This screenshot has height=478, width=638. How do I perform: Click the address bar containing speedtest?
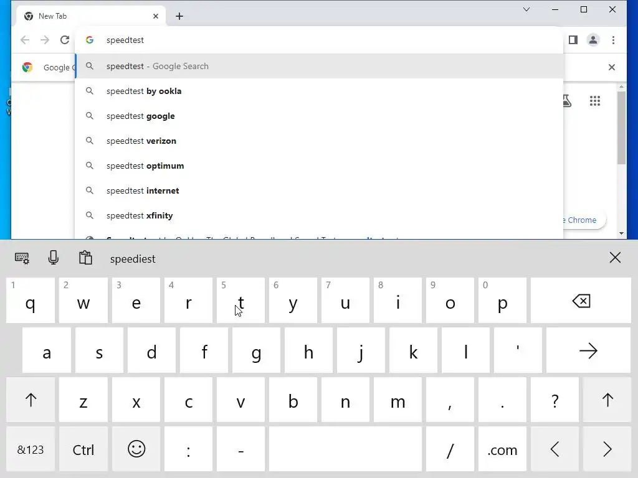319,40
